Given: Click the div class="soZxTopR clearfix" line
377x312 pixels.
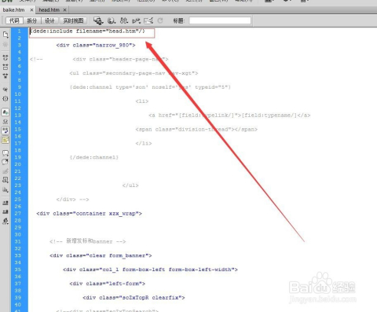Looking at the screenshot, I should 134,298.
